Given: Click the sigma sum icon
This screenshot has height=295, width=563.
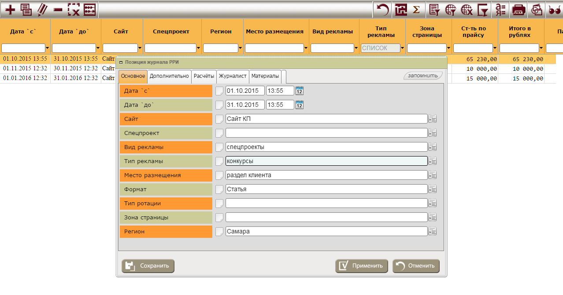Looking at the screenshot, I should click(x=416, y=9).
